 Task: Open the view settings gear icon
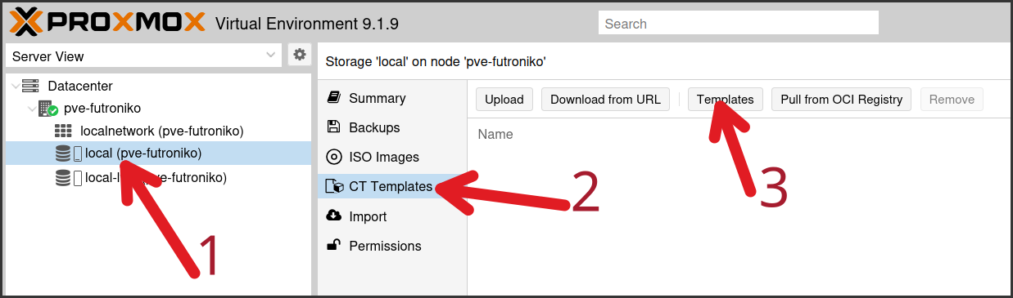300,55
